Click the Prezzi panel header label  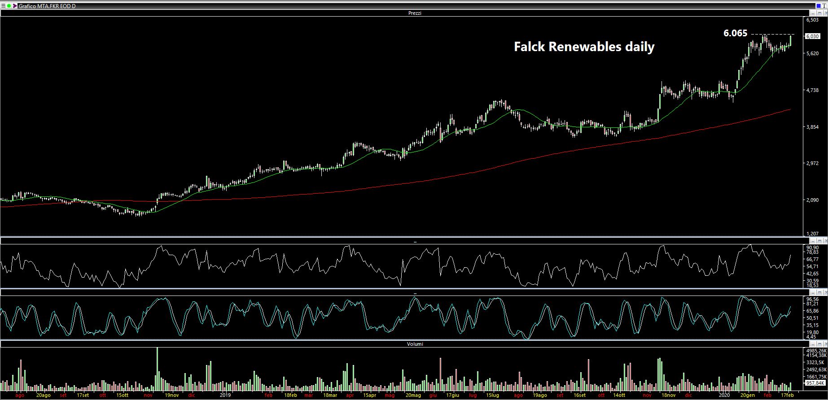tap(414, 13)
